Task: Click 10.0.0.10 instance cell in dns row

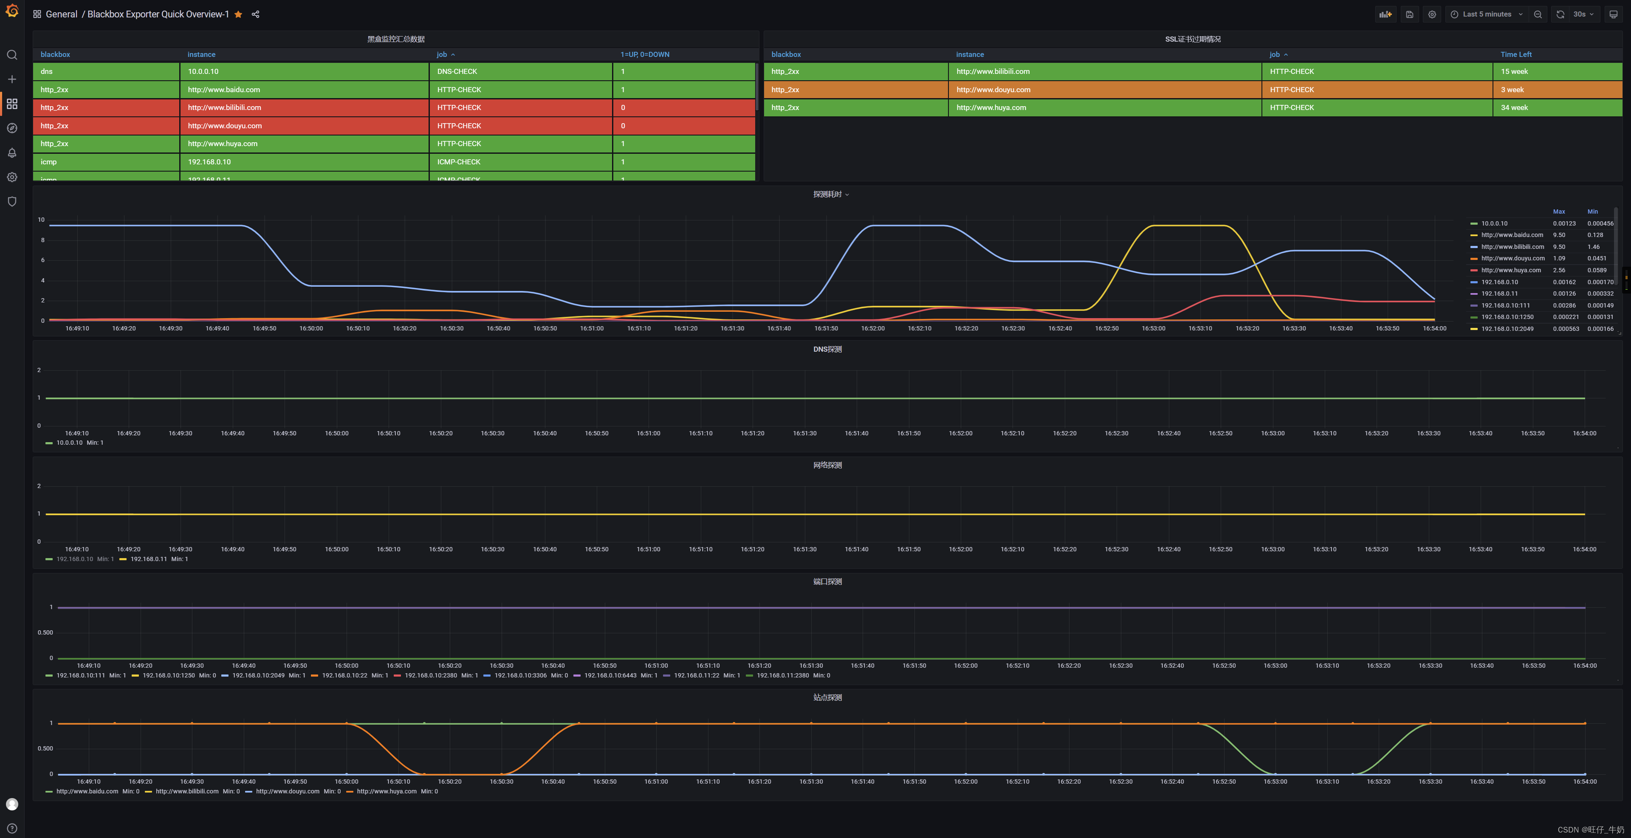Action: (305, 71)
